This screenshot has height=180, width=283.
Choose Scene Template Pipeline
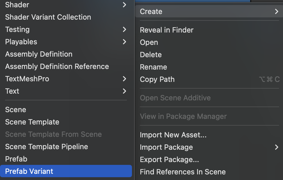[47, 147]
